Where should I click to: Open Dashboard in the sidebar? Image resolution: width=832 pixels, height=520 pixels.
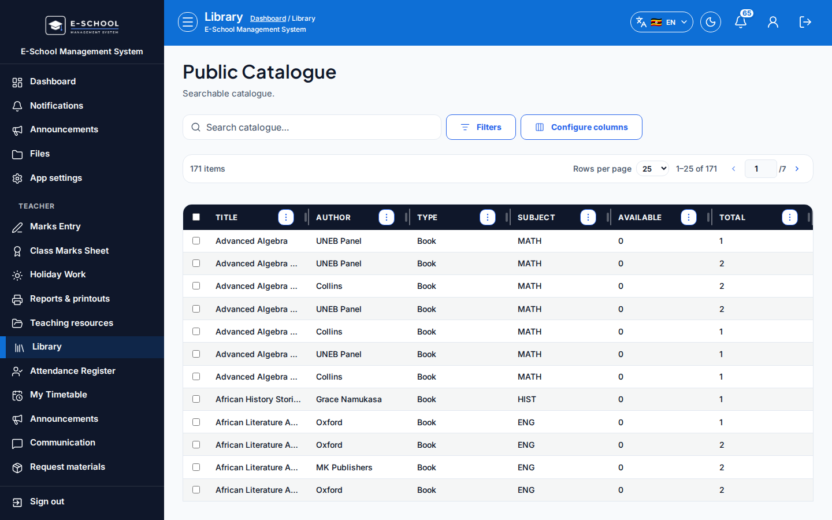click(x=82, y=81)
